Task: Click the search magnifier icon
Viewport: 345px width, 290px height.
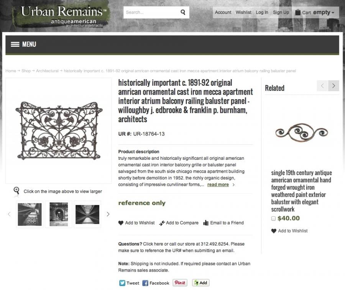Action: point(183,12)
